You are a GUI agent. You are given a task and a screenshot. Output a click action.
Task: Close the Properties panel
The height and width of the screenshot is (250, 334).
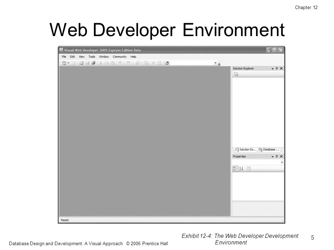281,157
